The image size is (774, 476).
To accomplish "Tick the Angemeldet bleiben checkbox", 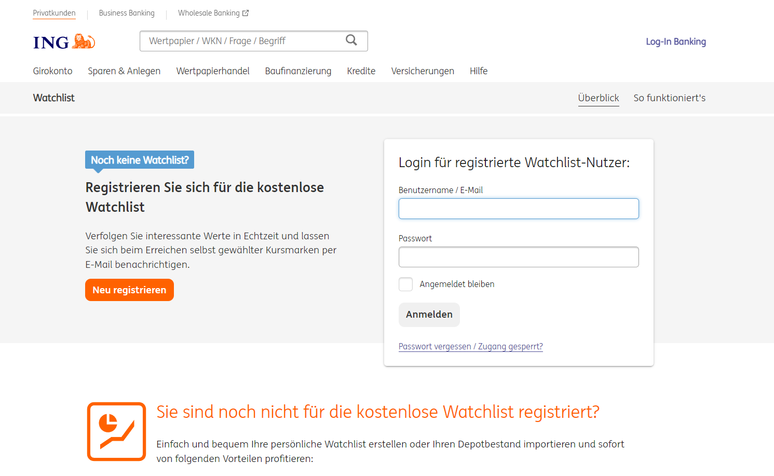I will tap(405, 284).
